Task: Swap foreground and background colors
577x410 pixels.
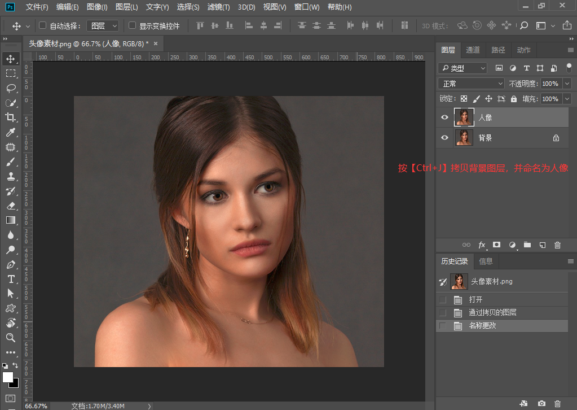Action: (x=15, y=365)
